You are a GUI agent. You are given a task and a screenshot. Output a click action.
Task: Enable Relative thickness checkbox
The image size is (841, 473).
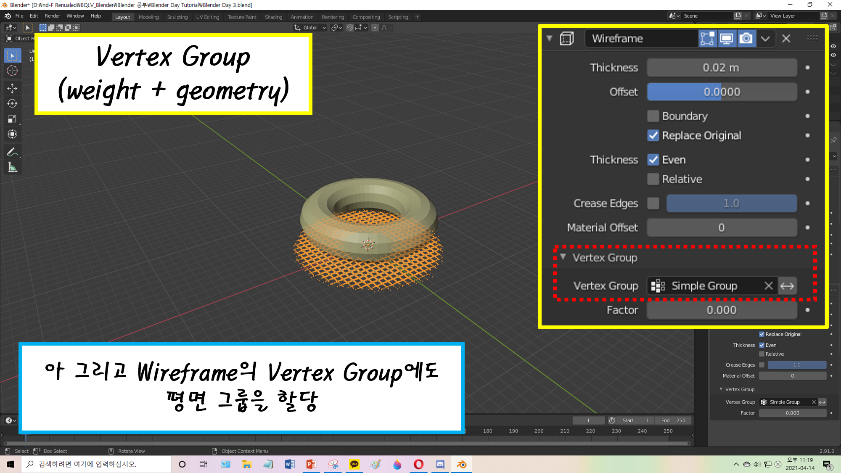tap(653, 179)
